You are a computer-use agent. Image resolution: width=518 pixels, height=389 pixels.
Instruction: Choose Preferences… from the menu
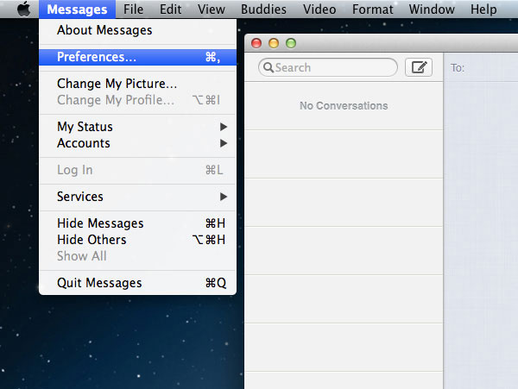click(x=137, y=57)
